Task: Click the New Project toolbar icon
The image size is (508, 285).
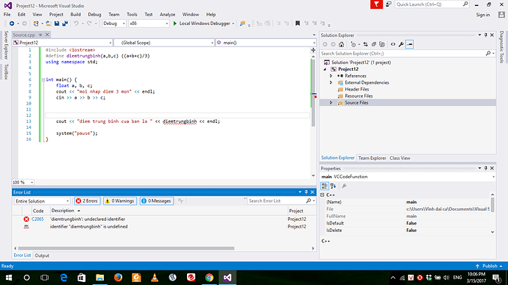Action: point(36,24)
